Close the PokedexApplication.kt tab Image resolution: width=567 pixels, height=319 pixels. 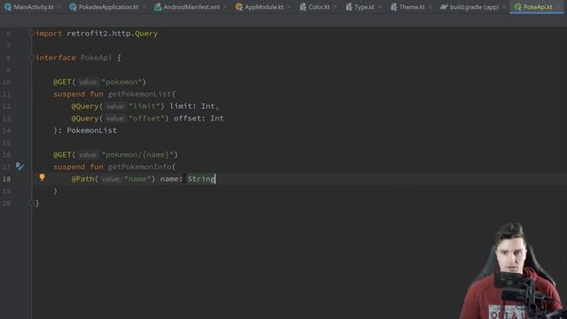click(x=144, y=7)
